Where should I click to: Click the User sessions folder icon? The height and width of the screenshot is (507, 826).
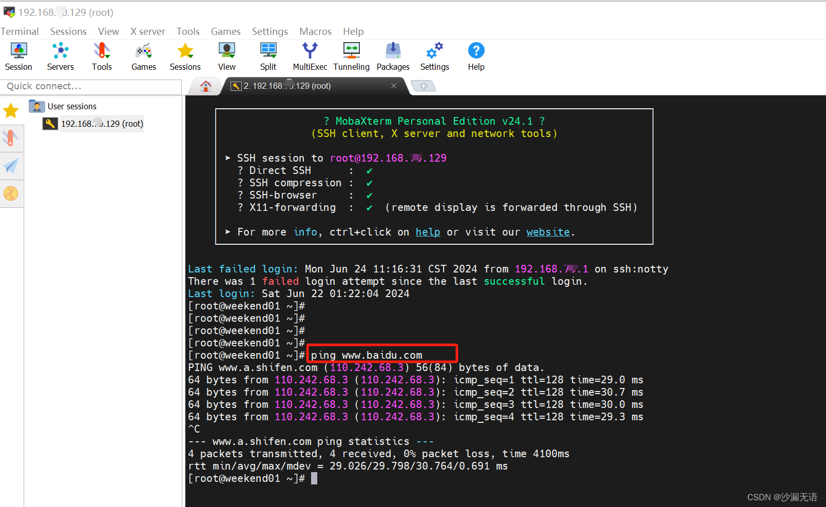tap(36, 106)
